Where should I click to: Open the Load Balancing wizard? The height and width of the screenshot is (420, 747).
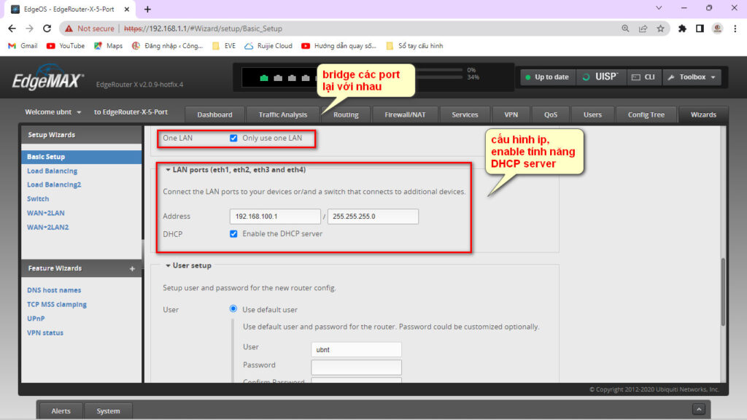tap(52, 171)
